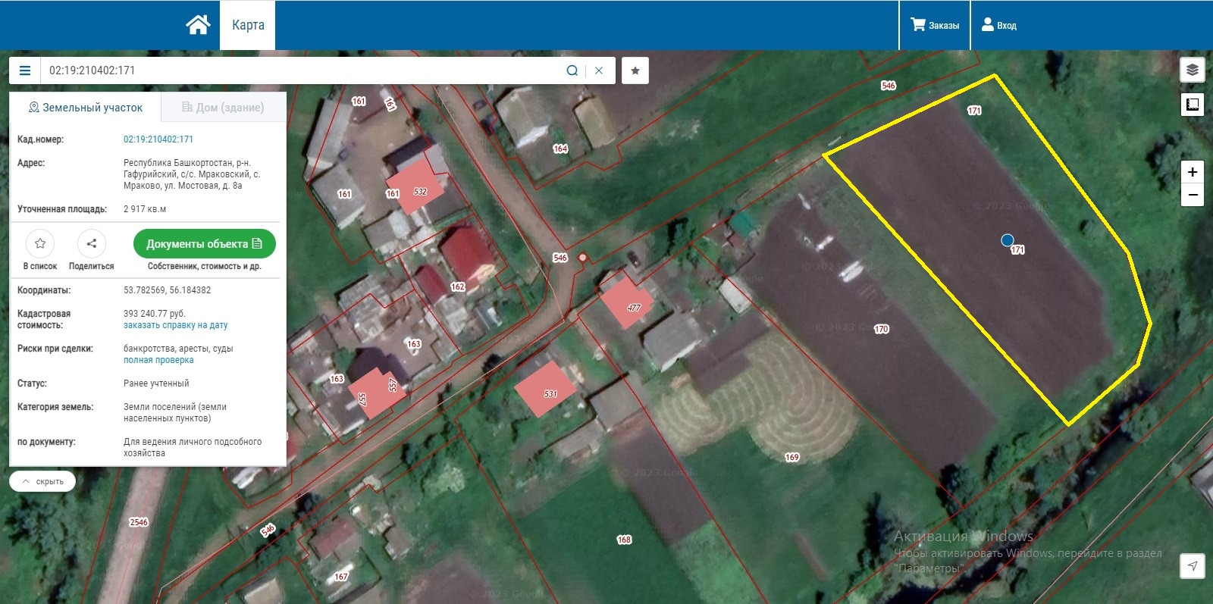The width and height of the screenshot is (1213, 604).
Task: Click the Home icon in header
Action: click(x=198, y=25)
